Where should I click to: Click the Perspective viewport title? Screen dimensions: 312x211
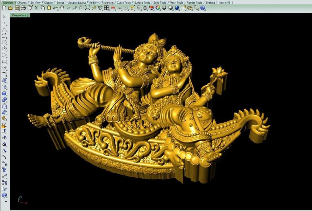(19, 15)
